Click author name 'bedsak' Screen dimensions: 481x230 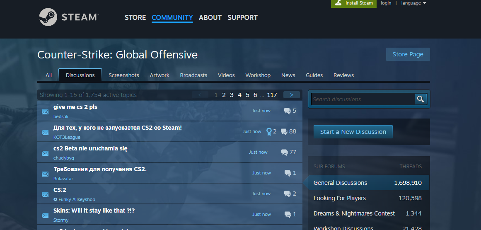click(61, 116)
